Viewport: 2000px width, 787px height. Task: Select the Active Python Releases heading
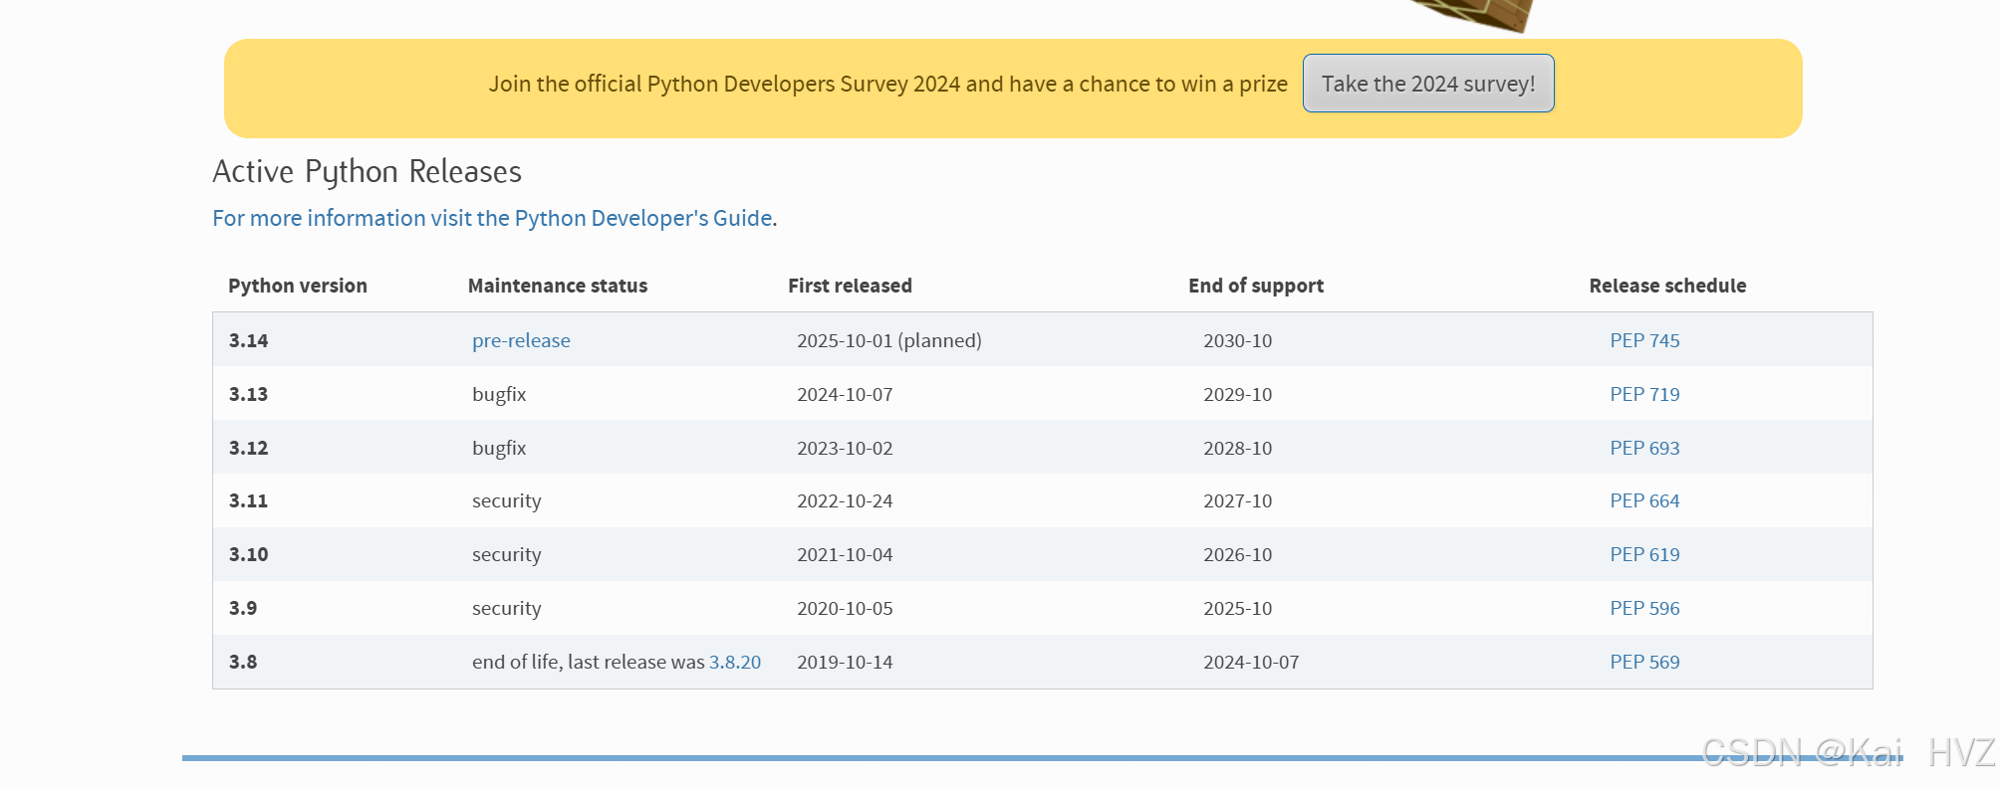point(367,171)
